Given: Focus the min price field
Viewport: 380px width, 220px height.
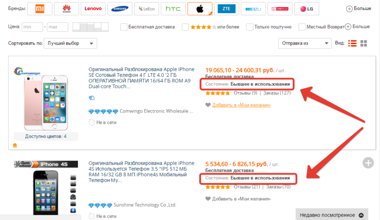Looking at the screenshot, I should 32,27.
